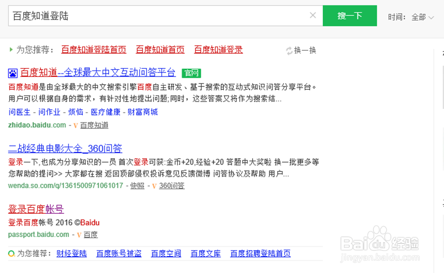Screen dimensions: 444x273
Task: Click the V icon beside 百度 source
Action: pyautogui.click(x=79, y=235)
